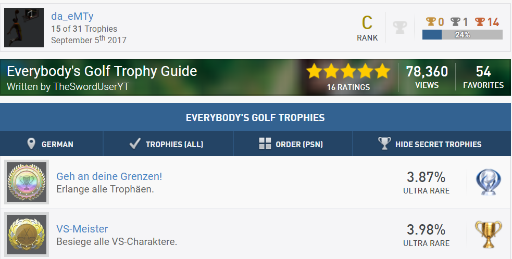Image resolution: width=512 pixels, height=259 pixels.
Task: Click the Geh an deine Grenzen! trophy image
Action: (x=27, y=182)
